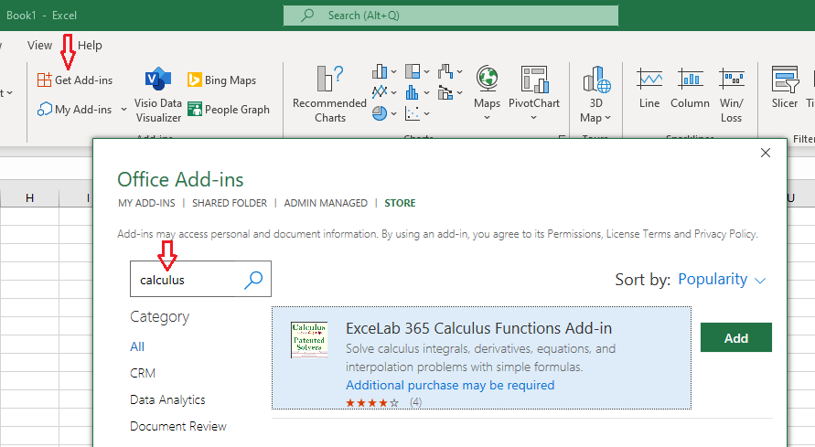Insert waterfall or stock chart

coord(445,71)
